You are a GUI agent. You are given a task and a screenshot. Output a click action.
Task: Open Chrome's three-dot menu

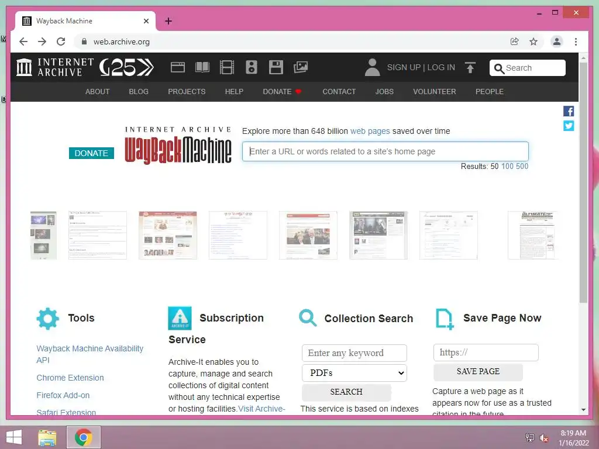tap(576, 42)
